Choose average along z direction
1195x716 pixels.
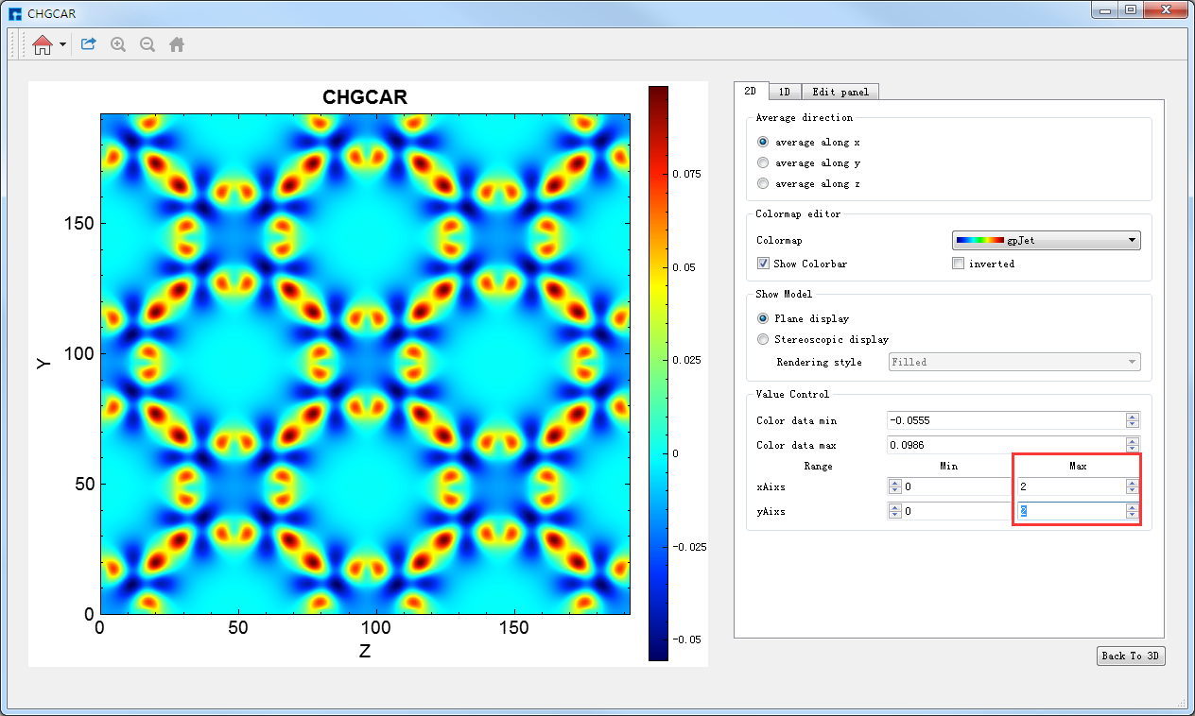(763, 183)
